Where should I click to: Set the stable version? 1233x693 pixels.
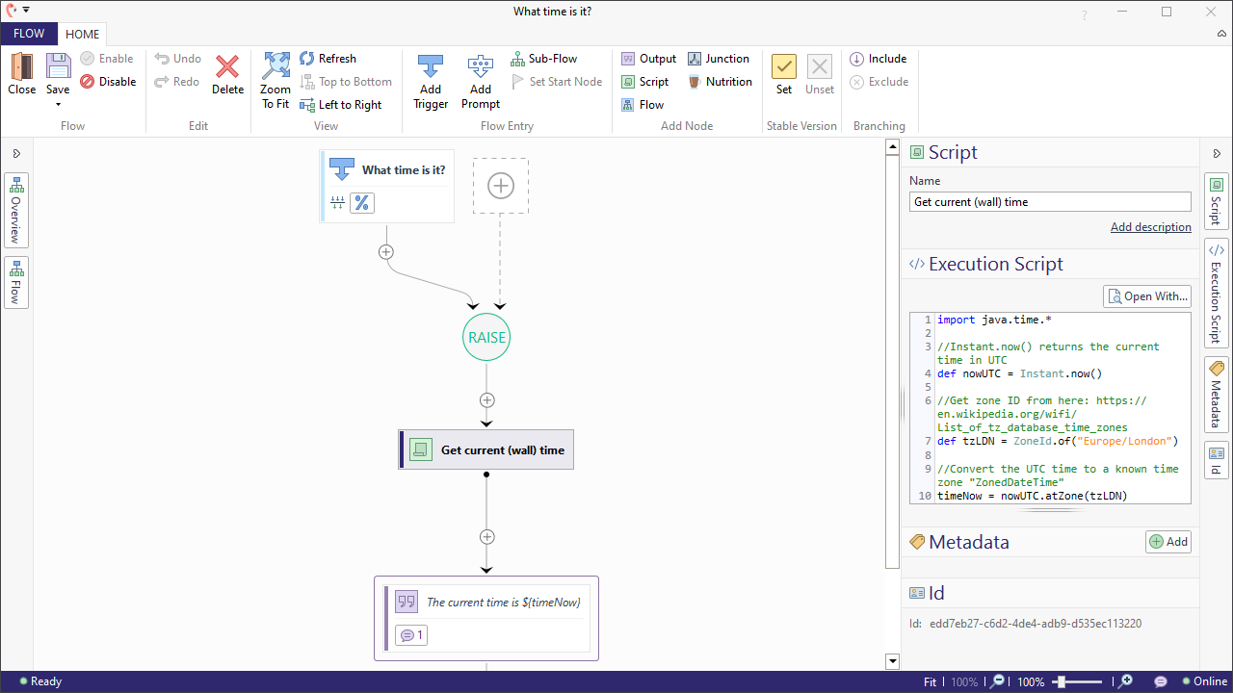pos(784,74)
